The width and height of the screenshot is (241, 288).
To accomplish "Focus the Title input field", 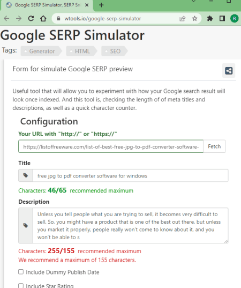I will (130, 175).
